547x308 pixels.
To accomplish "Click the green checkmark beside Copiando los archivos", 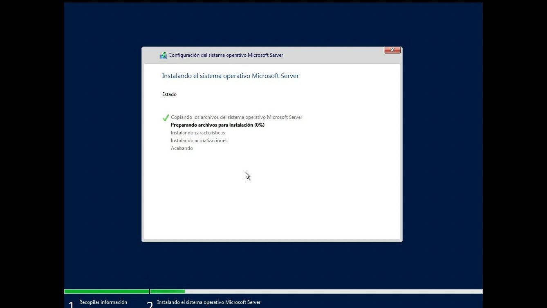I will [166, 118].
